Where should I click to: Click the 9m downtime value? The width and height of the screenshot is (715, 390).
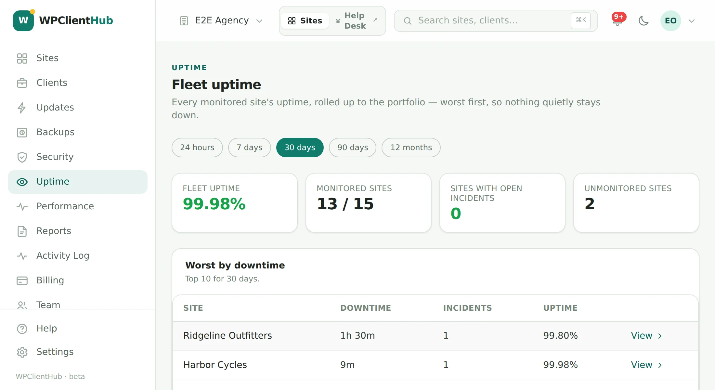(x=347, y=365)
